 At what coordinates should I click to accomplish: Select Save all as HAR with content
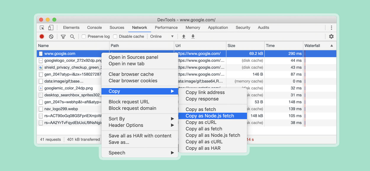(x=140, y=136)
